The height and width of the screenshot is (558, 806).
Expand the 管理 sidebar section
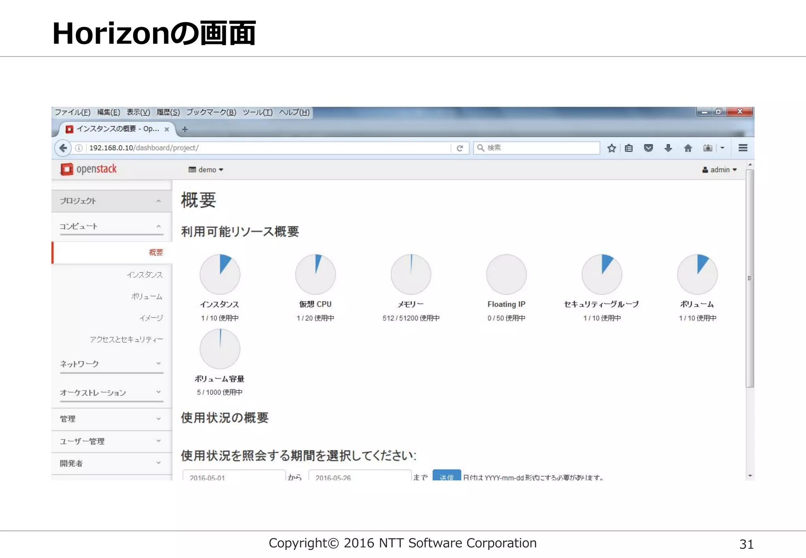click(111, 419)
